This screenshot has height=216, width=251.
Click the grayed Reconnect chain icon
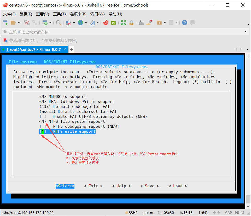pos(35,23)
